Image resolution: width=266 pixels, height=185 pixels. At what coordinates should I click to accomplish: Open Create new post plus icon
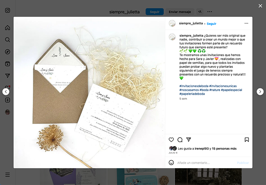tap(8, 100)
